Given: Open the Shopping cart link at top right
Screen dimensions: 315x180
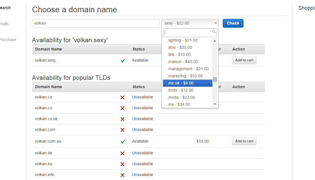Looking at the screenshot, I should [307, 8].
